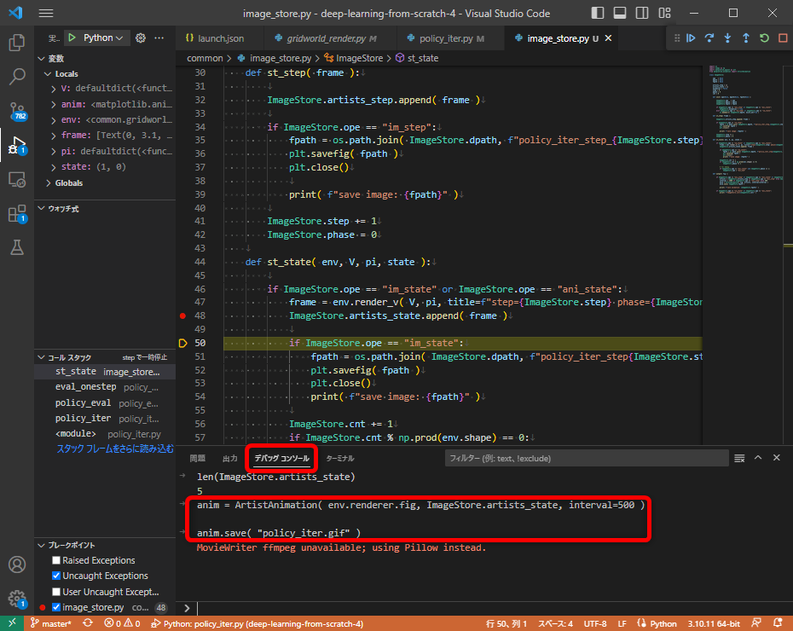
Task: Open the hamburger application menu
Action: click(x=46, y=13)
